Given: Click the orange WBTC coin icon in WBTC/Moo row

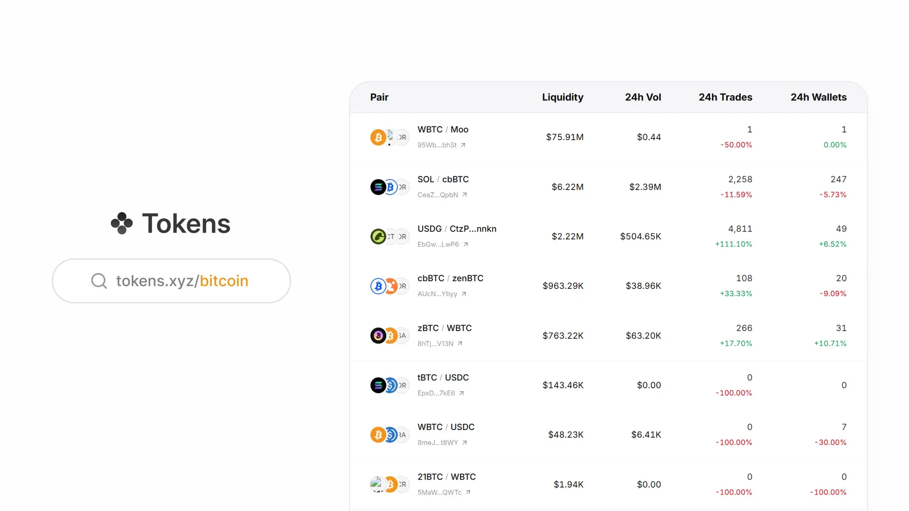Looking at the screenshot, I should point(378,137).
